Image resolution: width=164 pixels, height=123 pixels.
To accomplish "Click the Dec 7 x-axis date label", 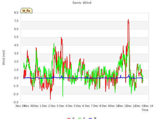I will (x=89, y=106).
